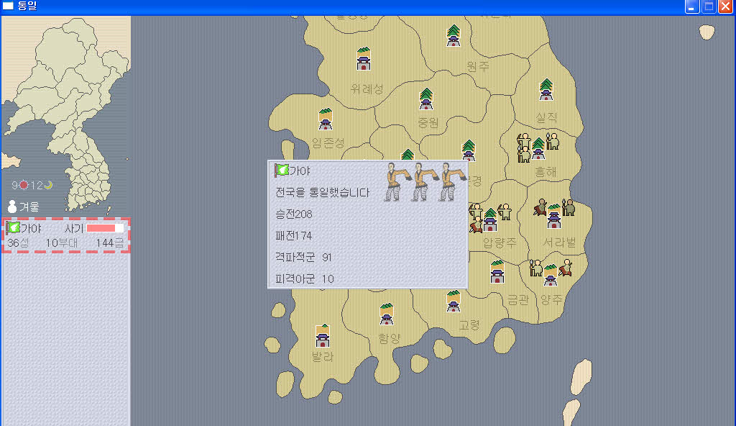Select the castle icon above 양주
Screen dimensions: 736x426
coord(551,275)
